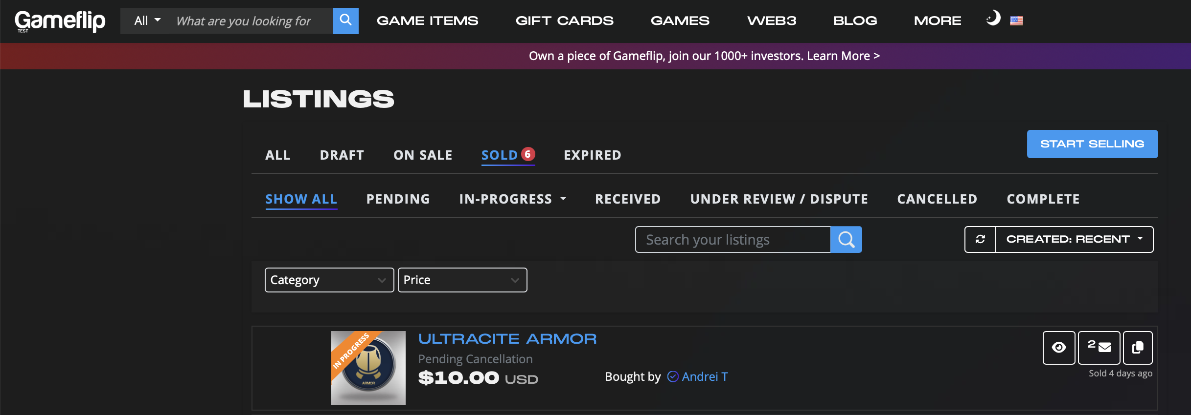Click the listings search magnifier button
This screenshot has height=415, width=1191.
(x=846, y=240)
